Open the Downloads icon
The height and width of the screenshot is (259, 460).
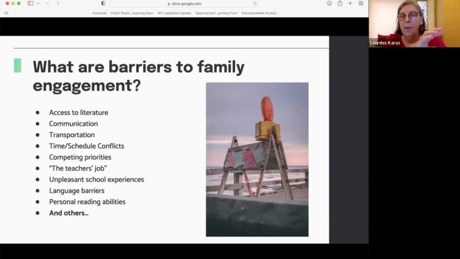[329, 3]
